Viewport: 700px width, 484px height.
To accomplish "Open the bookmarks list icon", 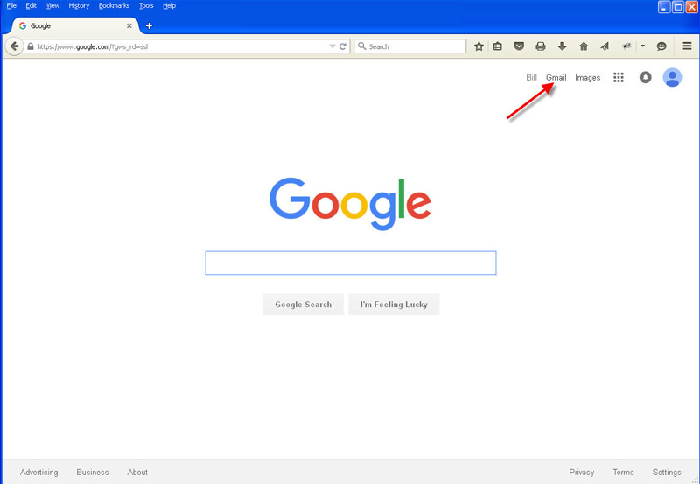I will click(498, 46).
